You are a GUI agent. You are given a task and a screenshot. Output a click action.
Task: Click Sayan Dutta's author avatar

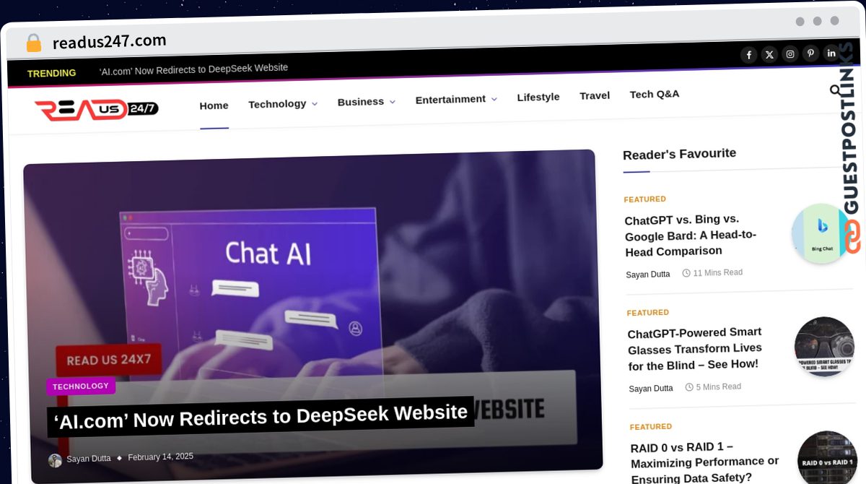tap(55, 460)
